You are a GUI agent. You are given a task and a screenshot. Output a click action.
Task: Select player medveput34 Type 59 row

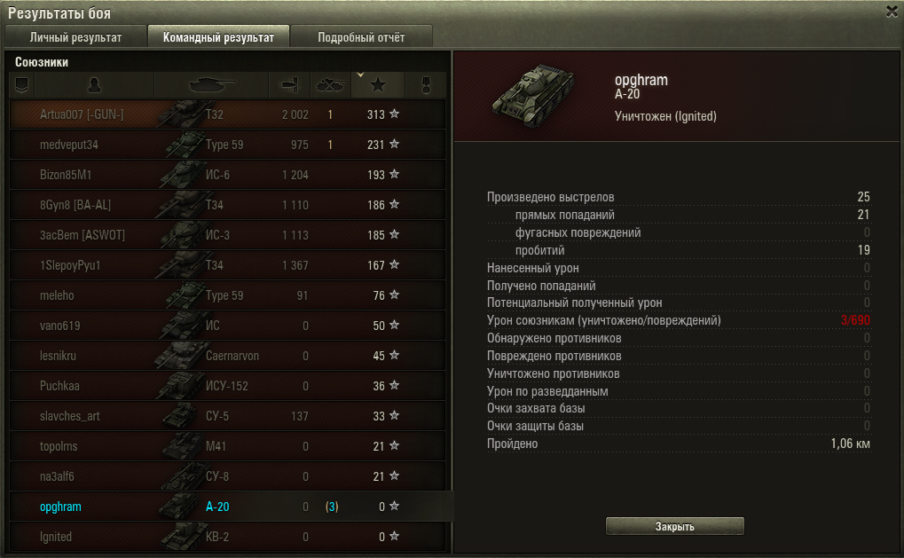pos(228,145)
